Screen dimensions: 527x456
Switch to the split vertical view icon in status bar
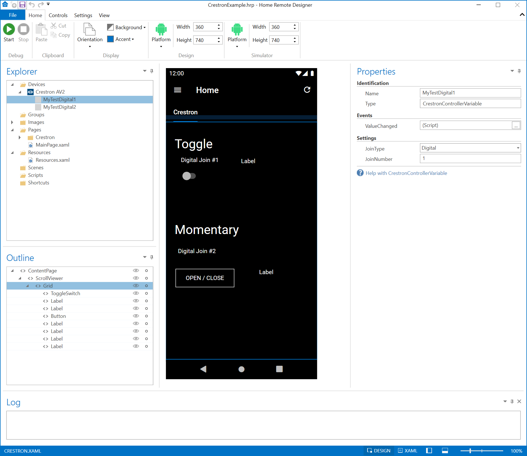(429, 451)
